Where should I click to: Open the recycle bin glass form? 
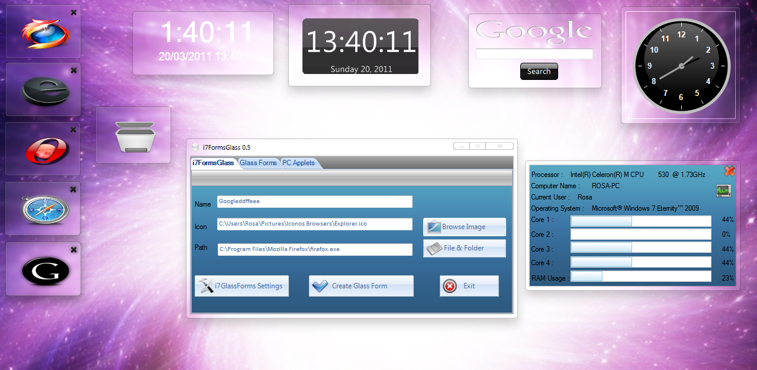point(134,137)
